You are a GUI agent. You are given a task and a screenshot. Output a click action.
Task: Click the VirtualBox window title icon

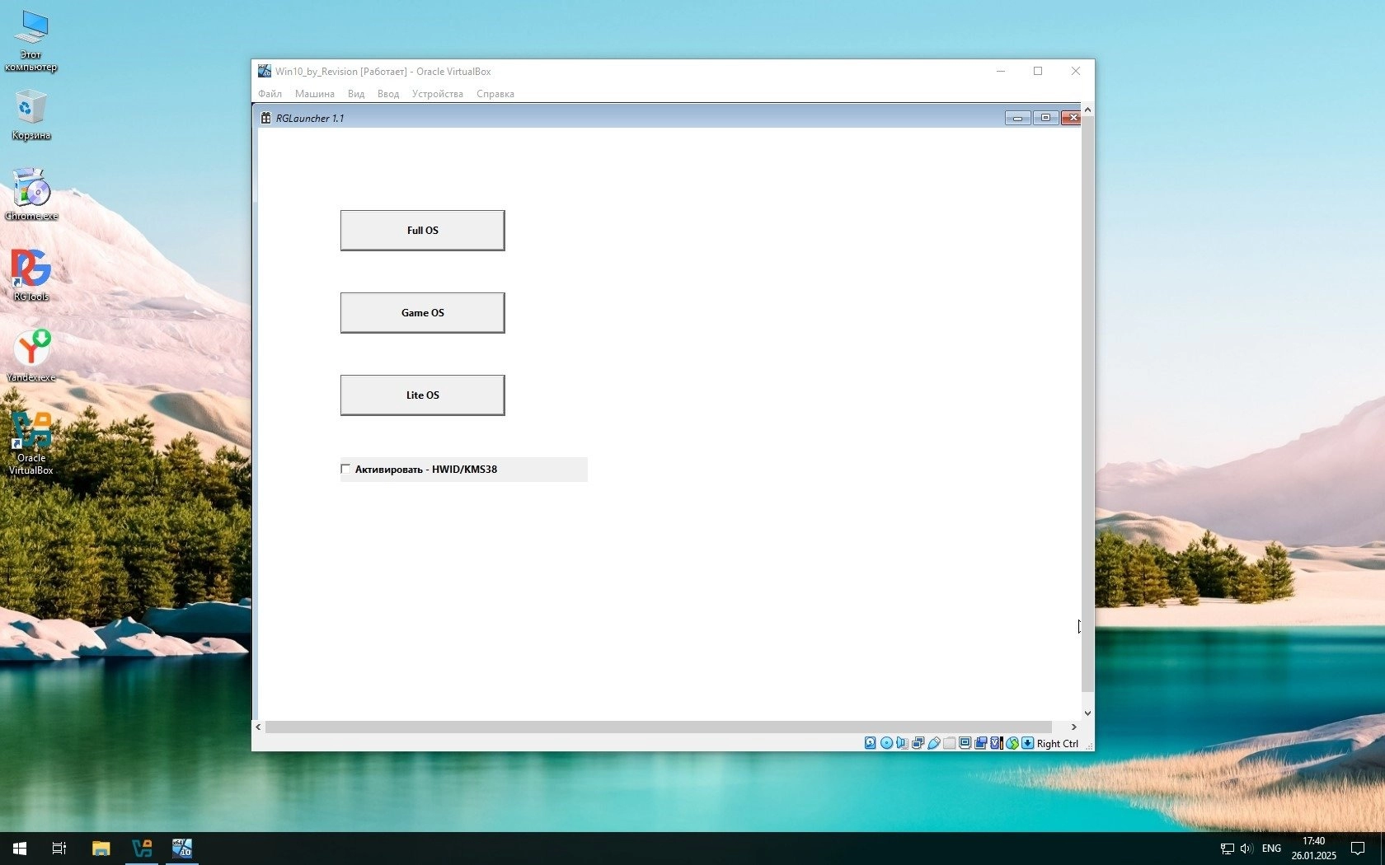coord(264,72)
